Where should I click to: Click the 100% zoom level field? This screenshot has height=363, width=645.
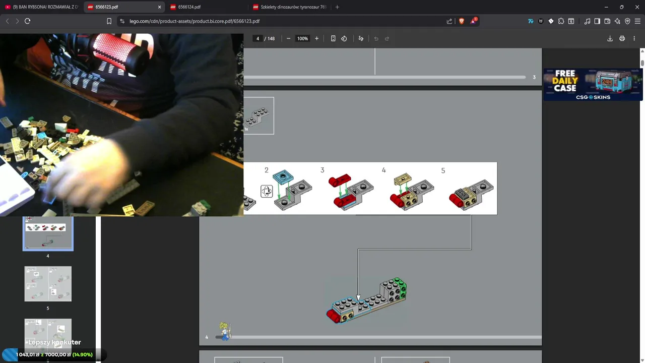tap(302, 38)
